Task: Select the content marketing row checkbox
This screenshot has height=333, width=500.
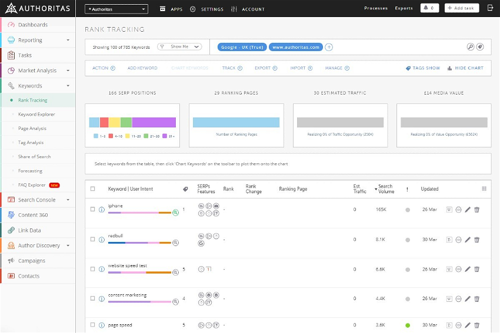Action: click(92, 298)
